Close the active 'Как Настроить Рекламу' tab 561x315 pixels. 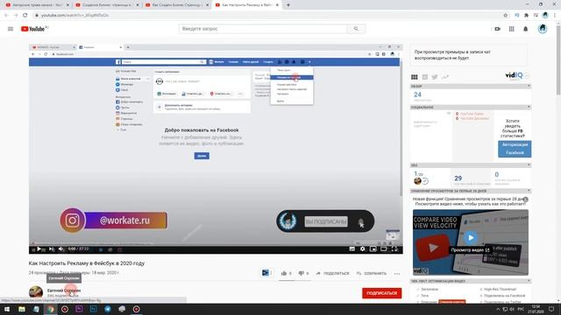(x=277, y=5)
